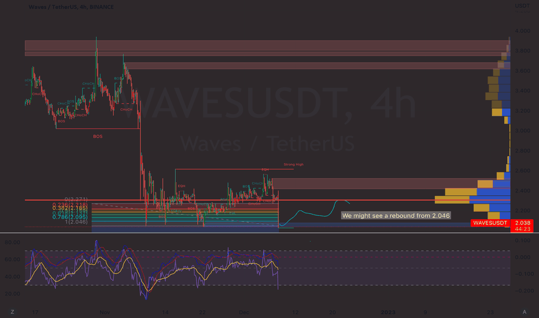Click the 'Strong High' label
The width and height of the screenshot is (539, 318).
(294, 164)
